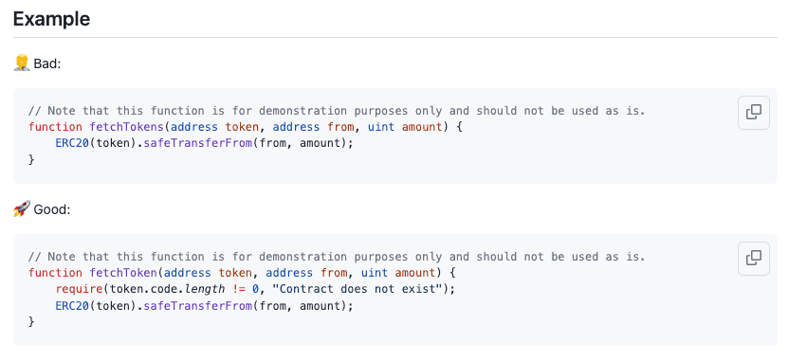This screenshot has height=360, width=788.
Task: Copy the Bad example code block
Action: pos(753,113)
